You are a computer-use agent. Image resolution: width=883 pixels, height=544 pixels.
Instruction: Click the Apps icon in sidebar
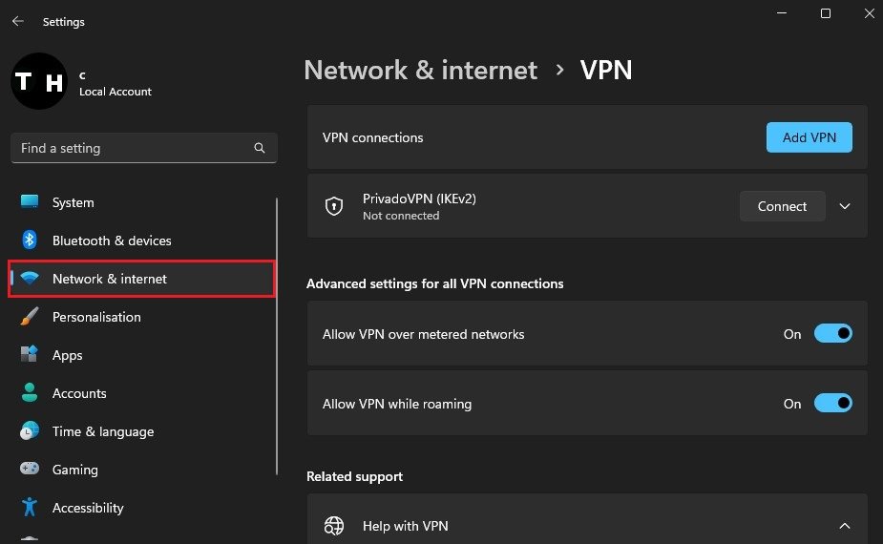[x=30, y=355]
